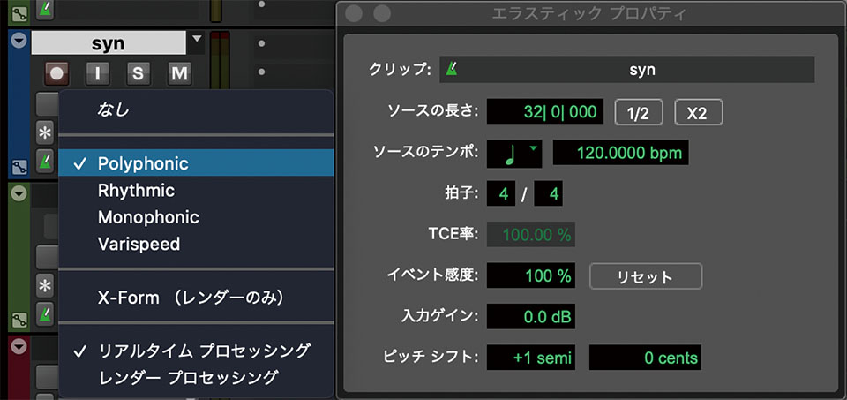Open the source tempo note value dropdown

point(514,154)
